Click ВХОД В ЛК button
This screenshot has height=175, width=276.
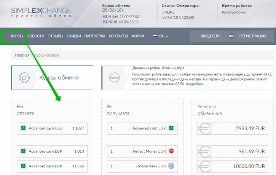pyautogui.click(x=211, y=36)
